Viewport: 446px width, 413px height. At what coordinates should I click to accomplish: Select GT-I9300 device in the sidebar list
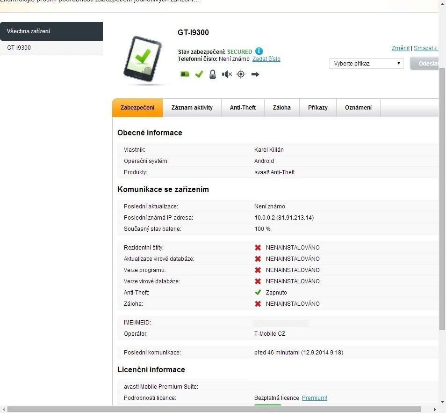pyautogui.click(x=51, y=48)
